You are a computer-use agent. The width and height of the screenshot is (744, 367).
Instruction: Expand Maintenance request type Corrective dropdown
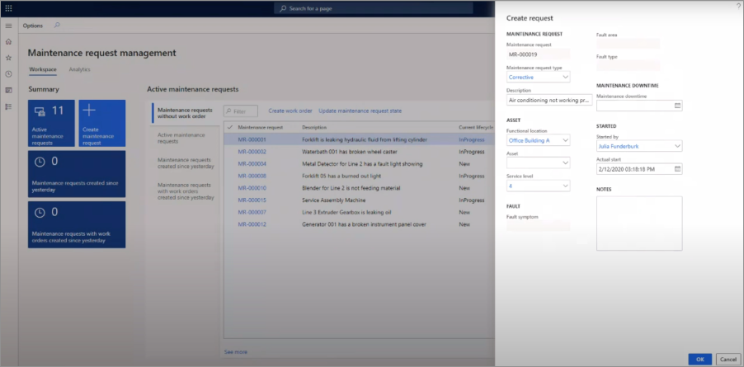(565, 77)
